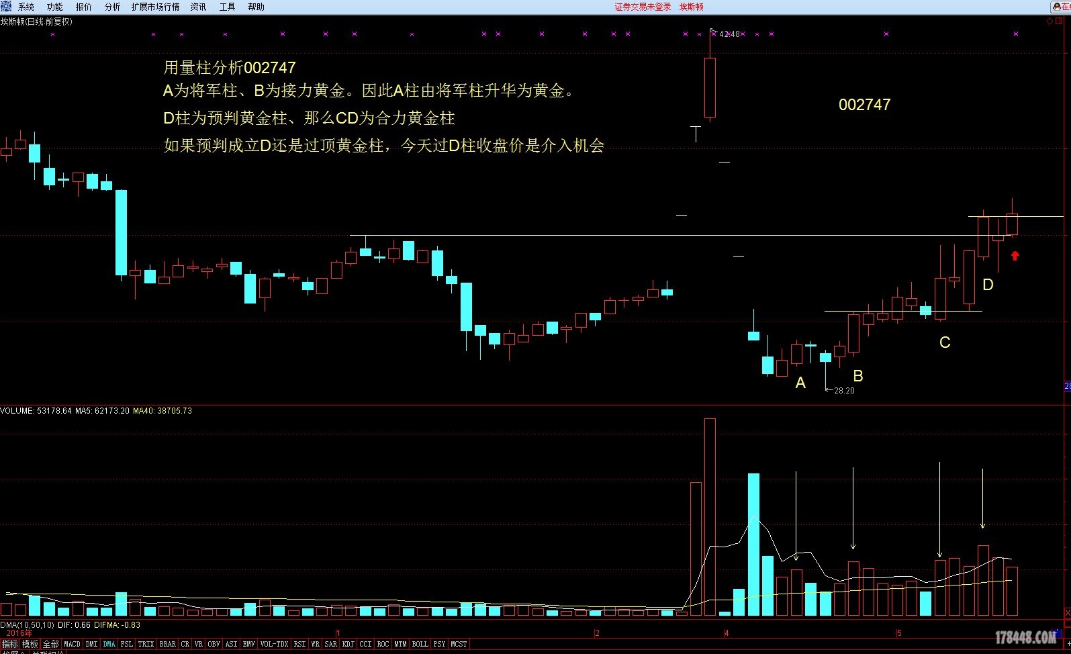Switch to the MTM indicator tab
1071x654 pixels.
[401, 644]
